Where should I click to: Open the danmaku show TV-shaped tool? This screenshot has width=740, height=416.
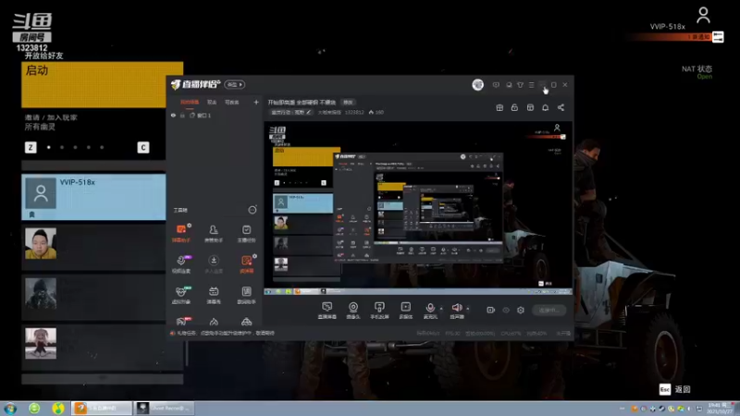214,295
